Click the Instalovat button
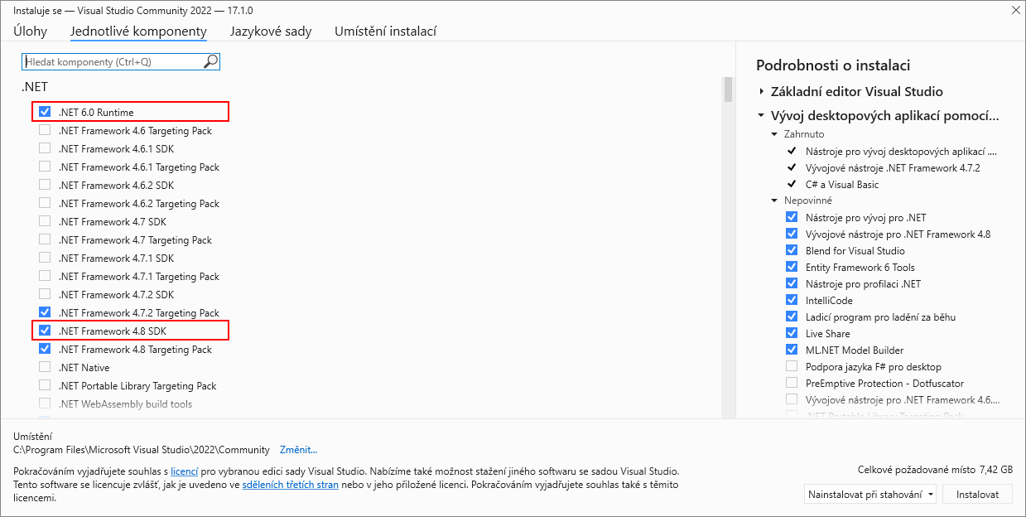 [978, 495]
